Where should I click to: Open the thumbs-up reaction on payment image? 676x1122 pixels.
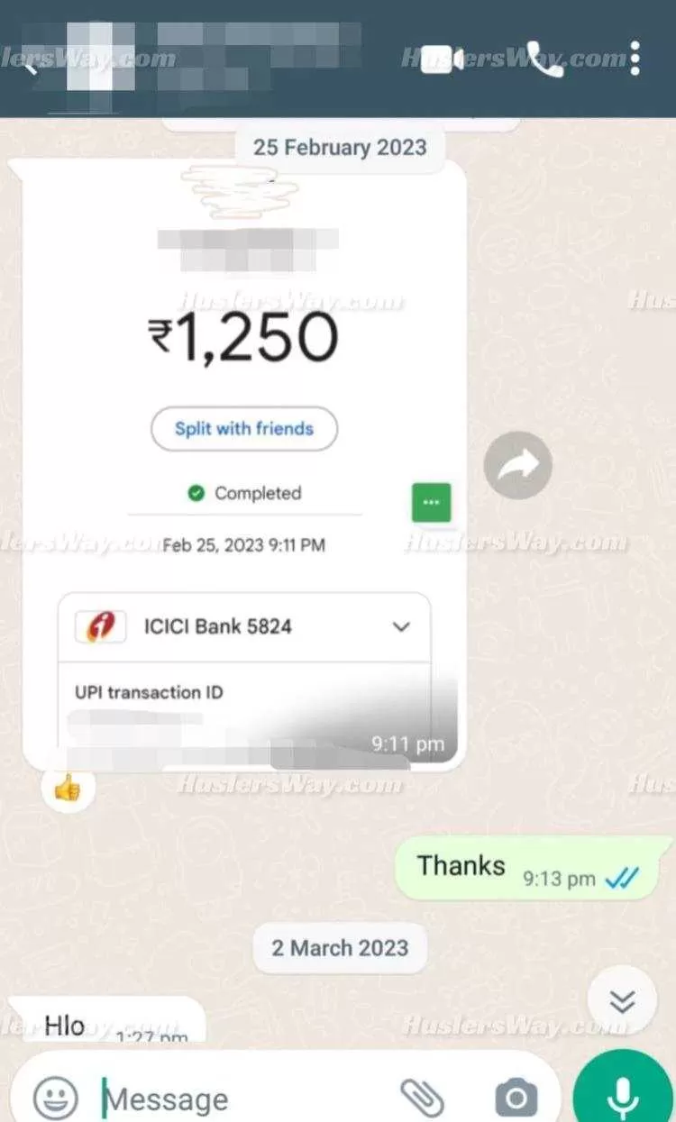pos(69,787)
